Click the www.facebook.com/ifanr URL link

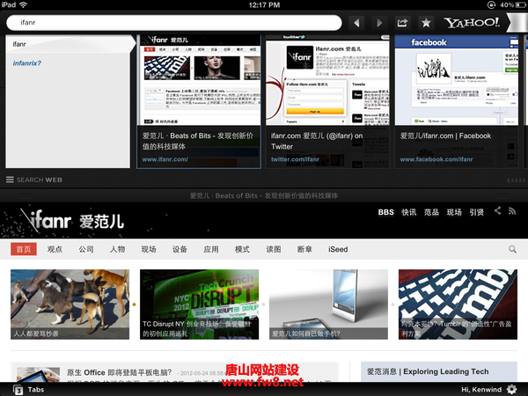[x=436, y=159]
